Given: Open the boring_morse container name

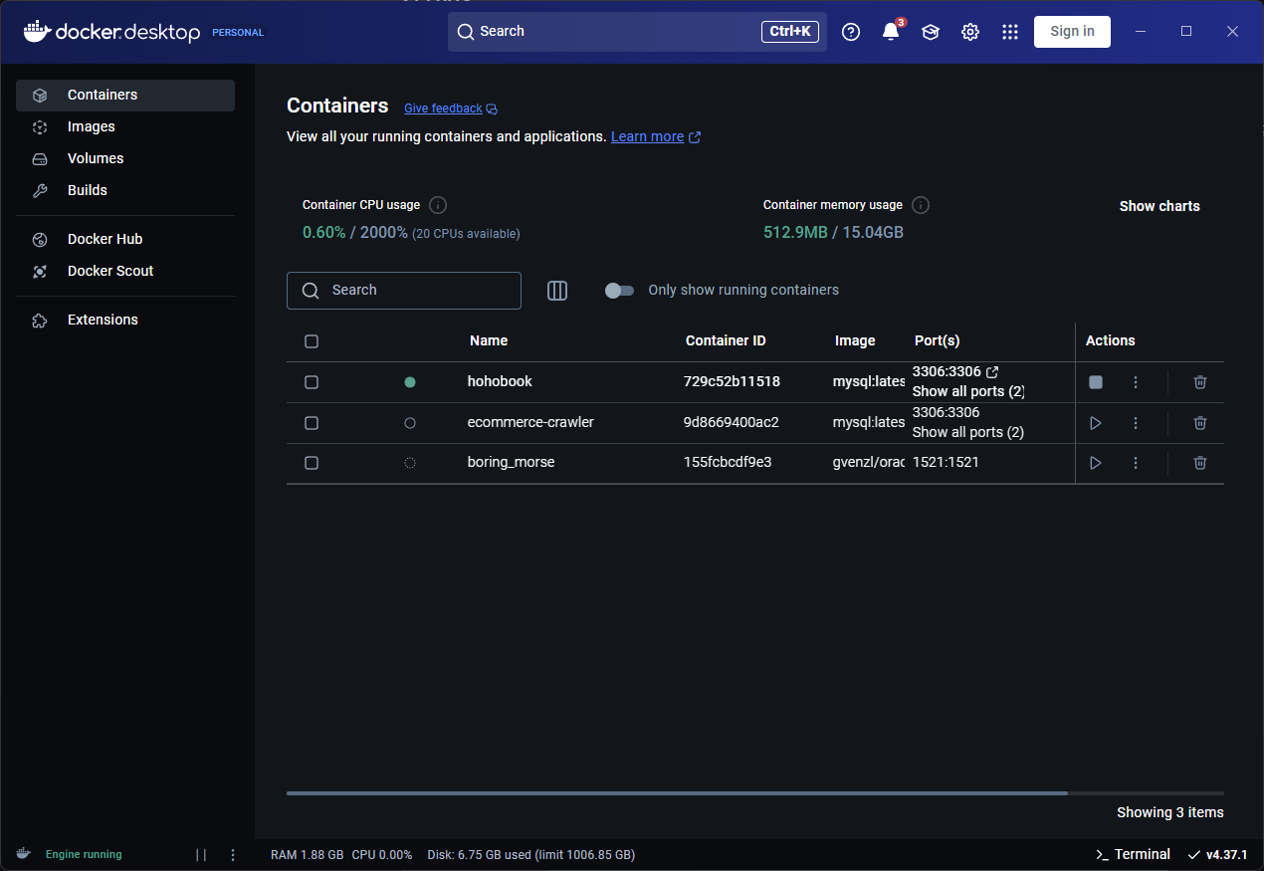Looking at the screenshot, I should (512, 463).
